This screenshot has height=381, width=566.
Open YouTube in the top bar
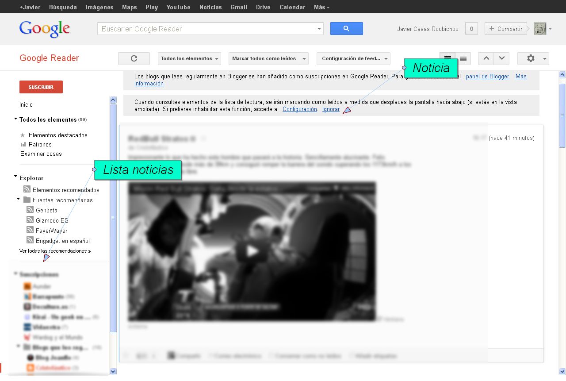click(178, 7)
